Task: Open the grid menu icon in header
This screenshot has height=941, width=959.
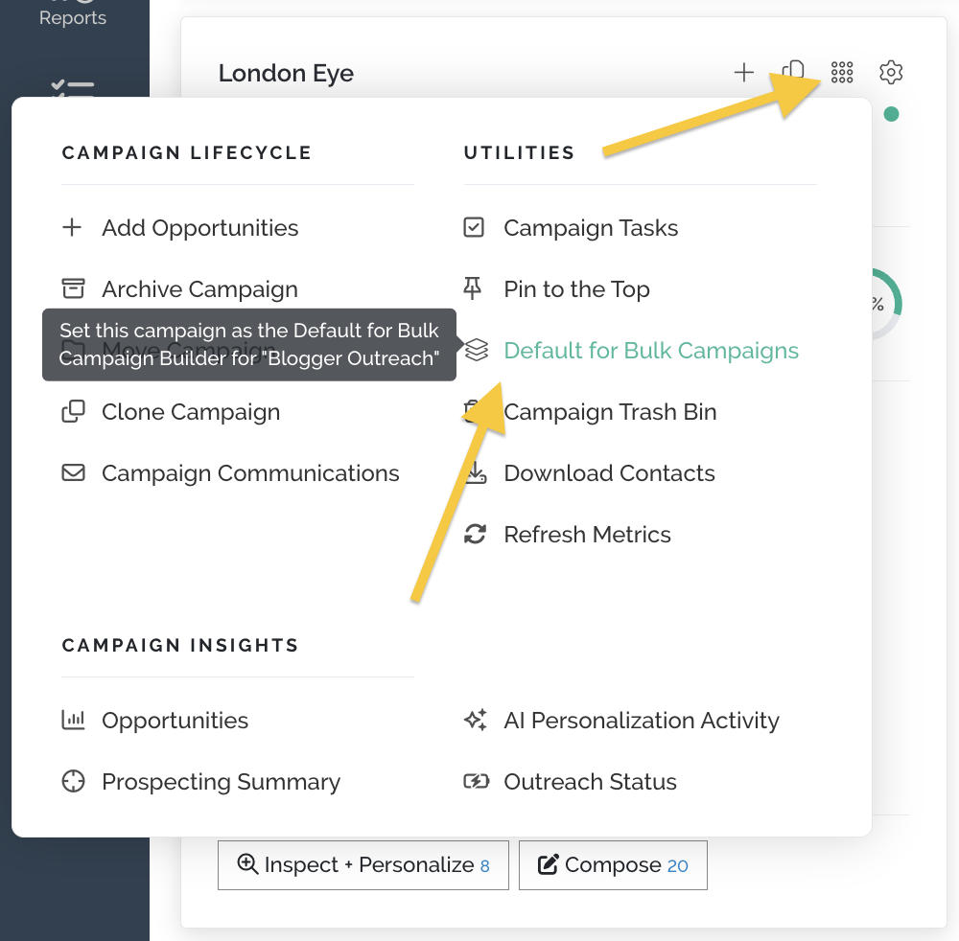Action: click(x=842, y=72)
